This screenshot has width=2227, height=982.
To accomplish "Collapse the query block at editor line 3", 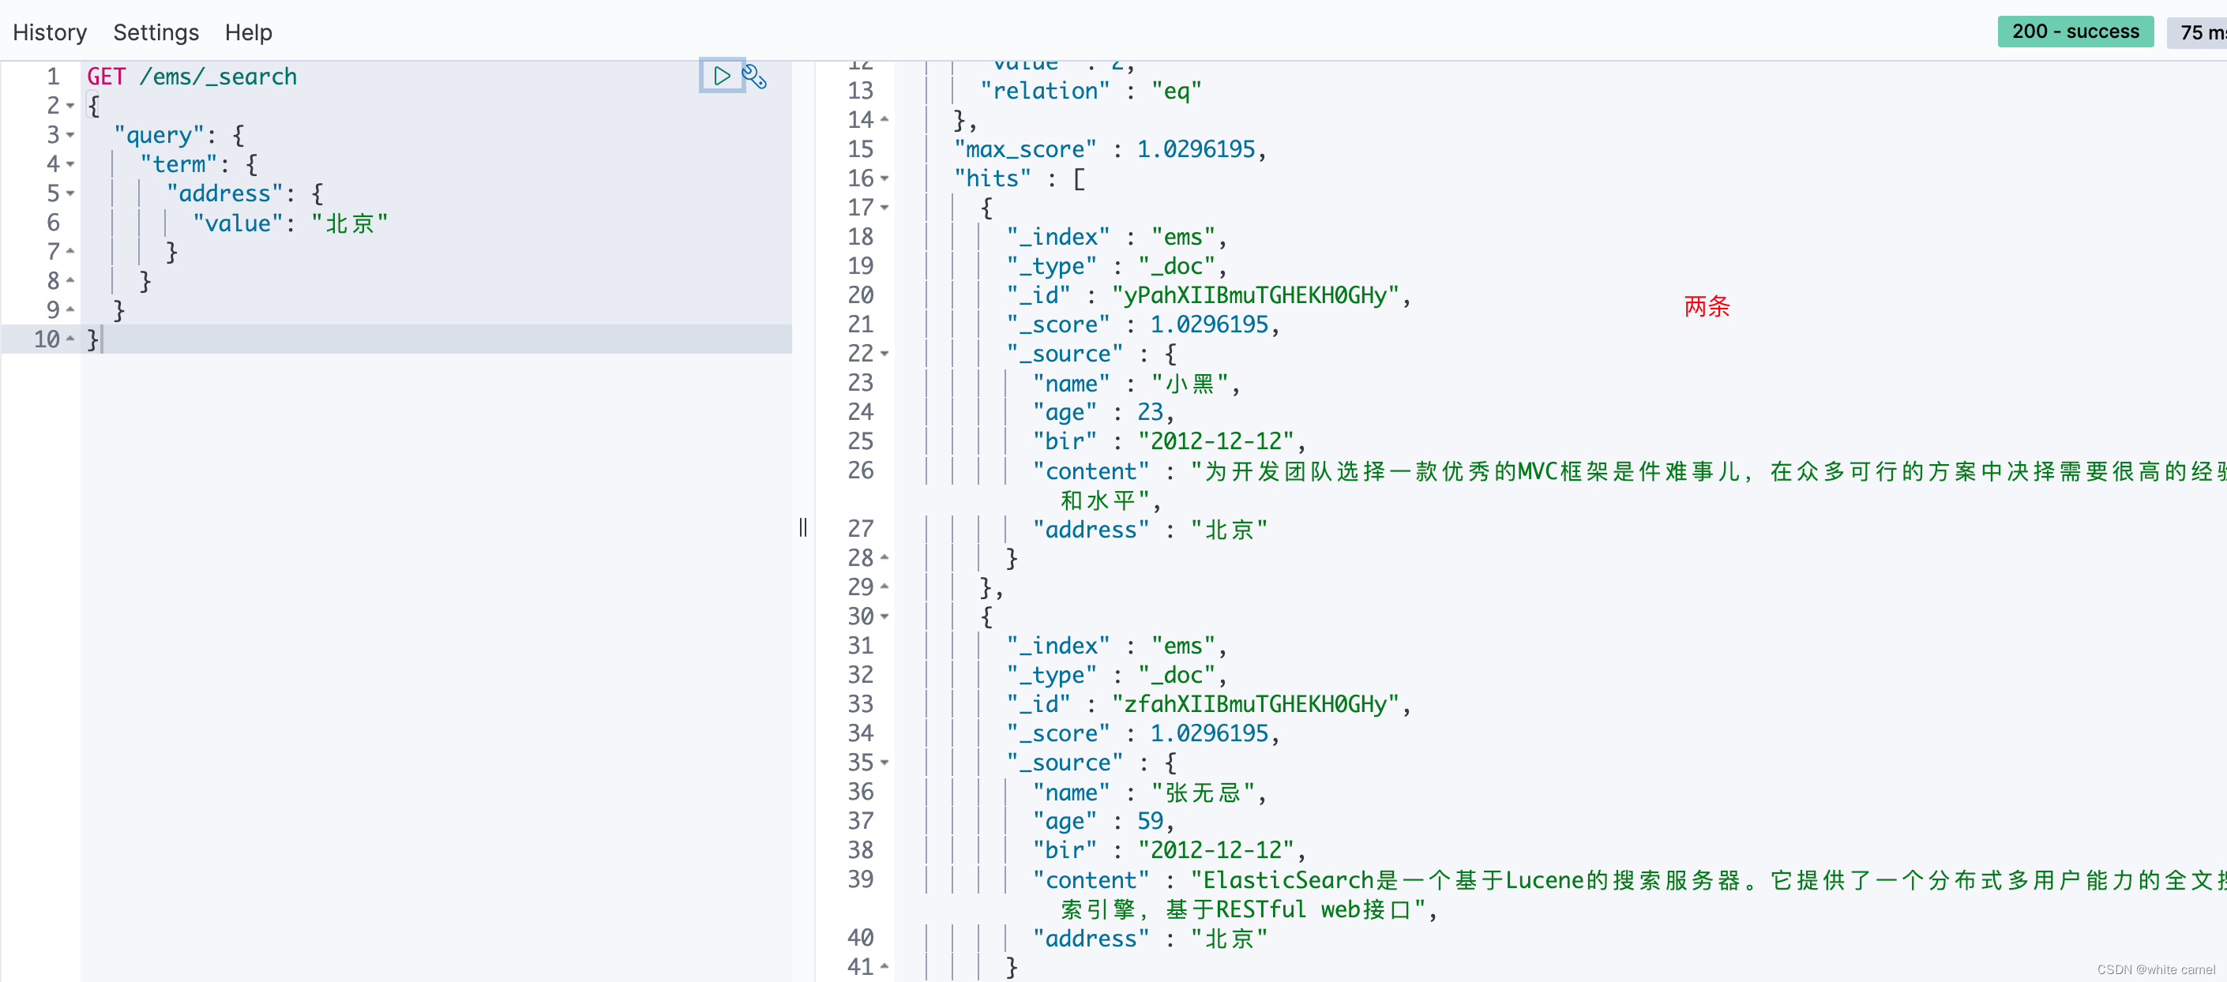I will click(x=71, y=135).
